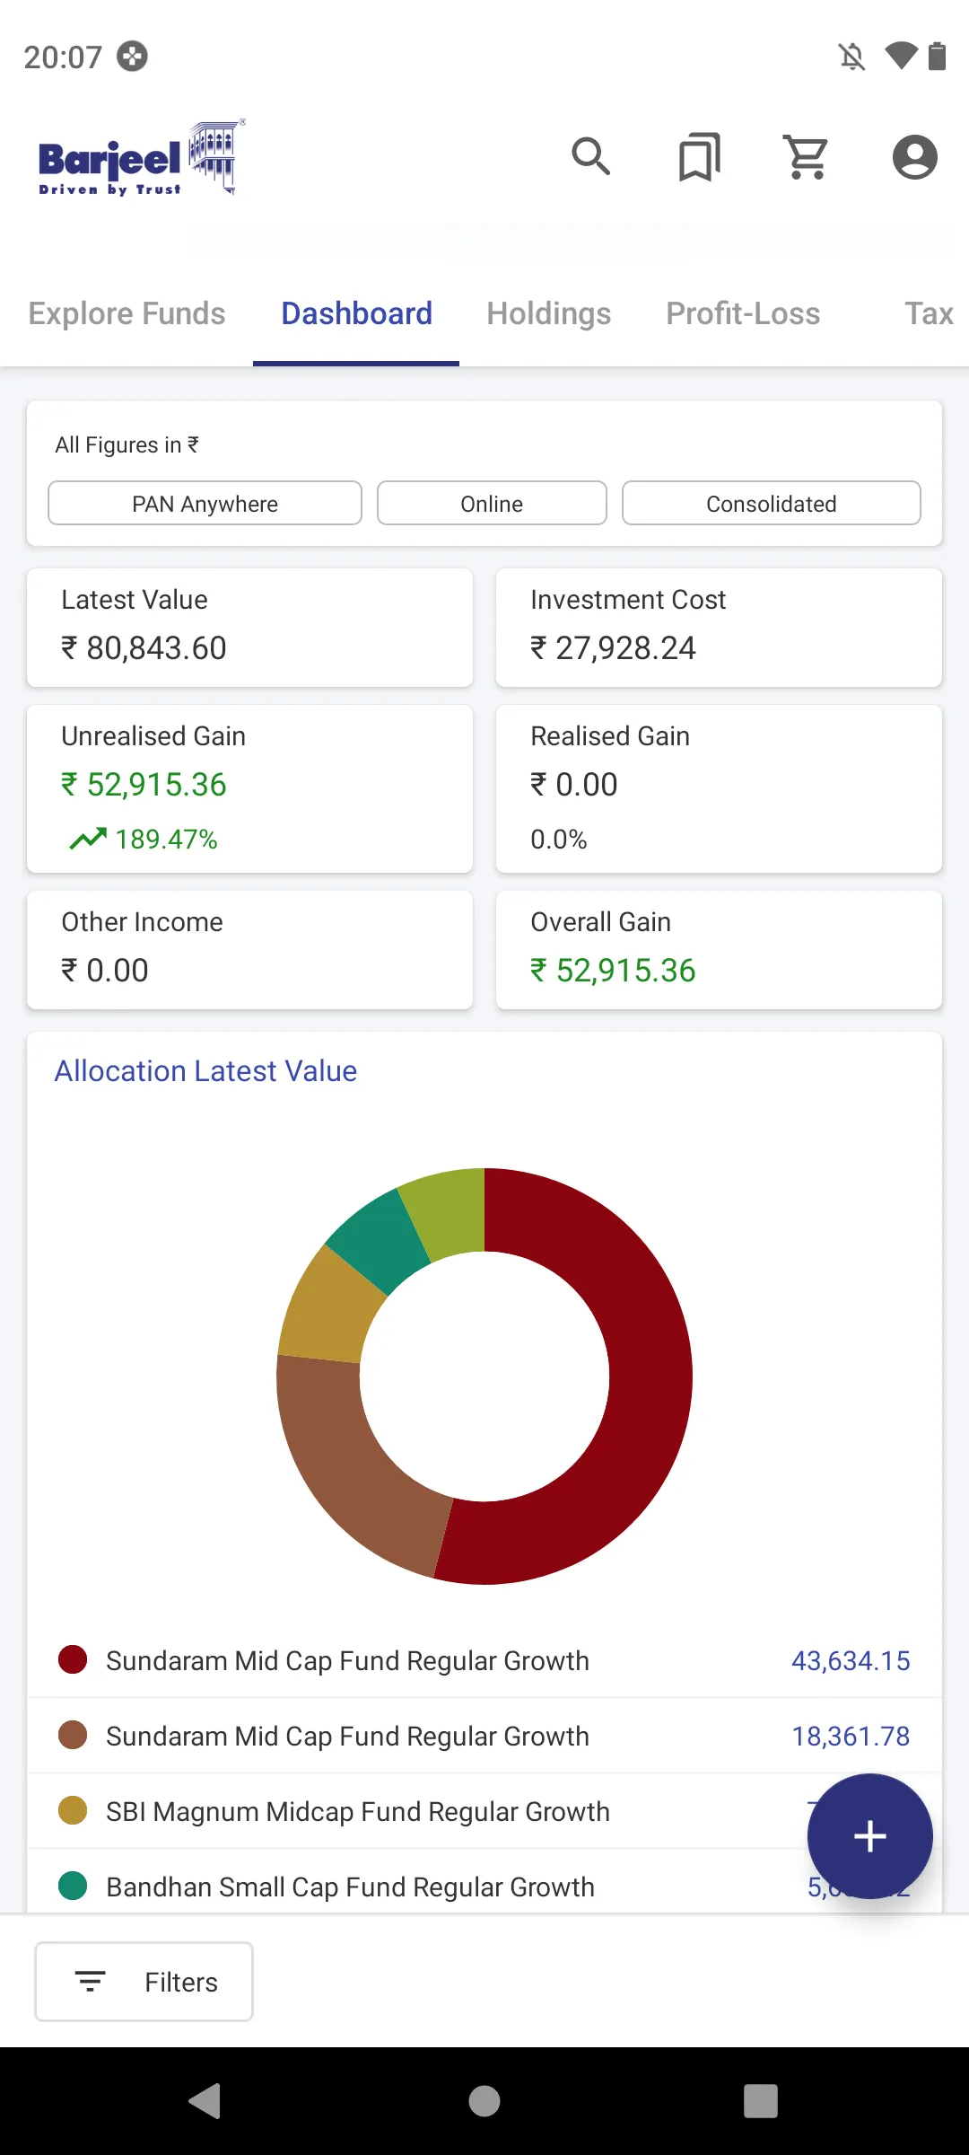The image size is (969, 2155).
Task: Switch to the Holdings tab
Action: [549, 313]
